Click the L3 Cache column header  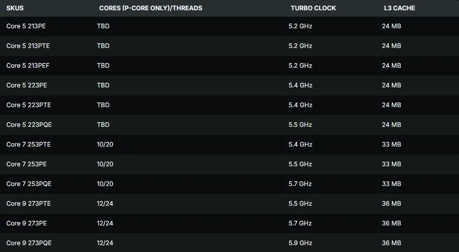pos(399,8)
